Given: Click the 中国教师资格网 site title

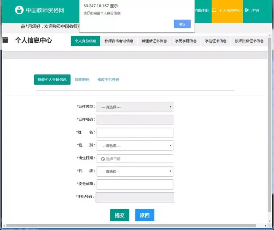Looking at the screenshot, I should (45, 10).
